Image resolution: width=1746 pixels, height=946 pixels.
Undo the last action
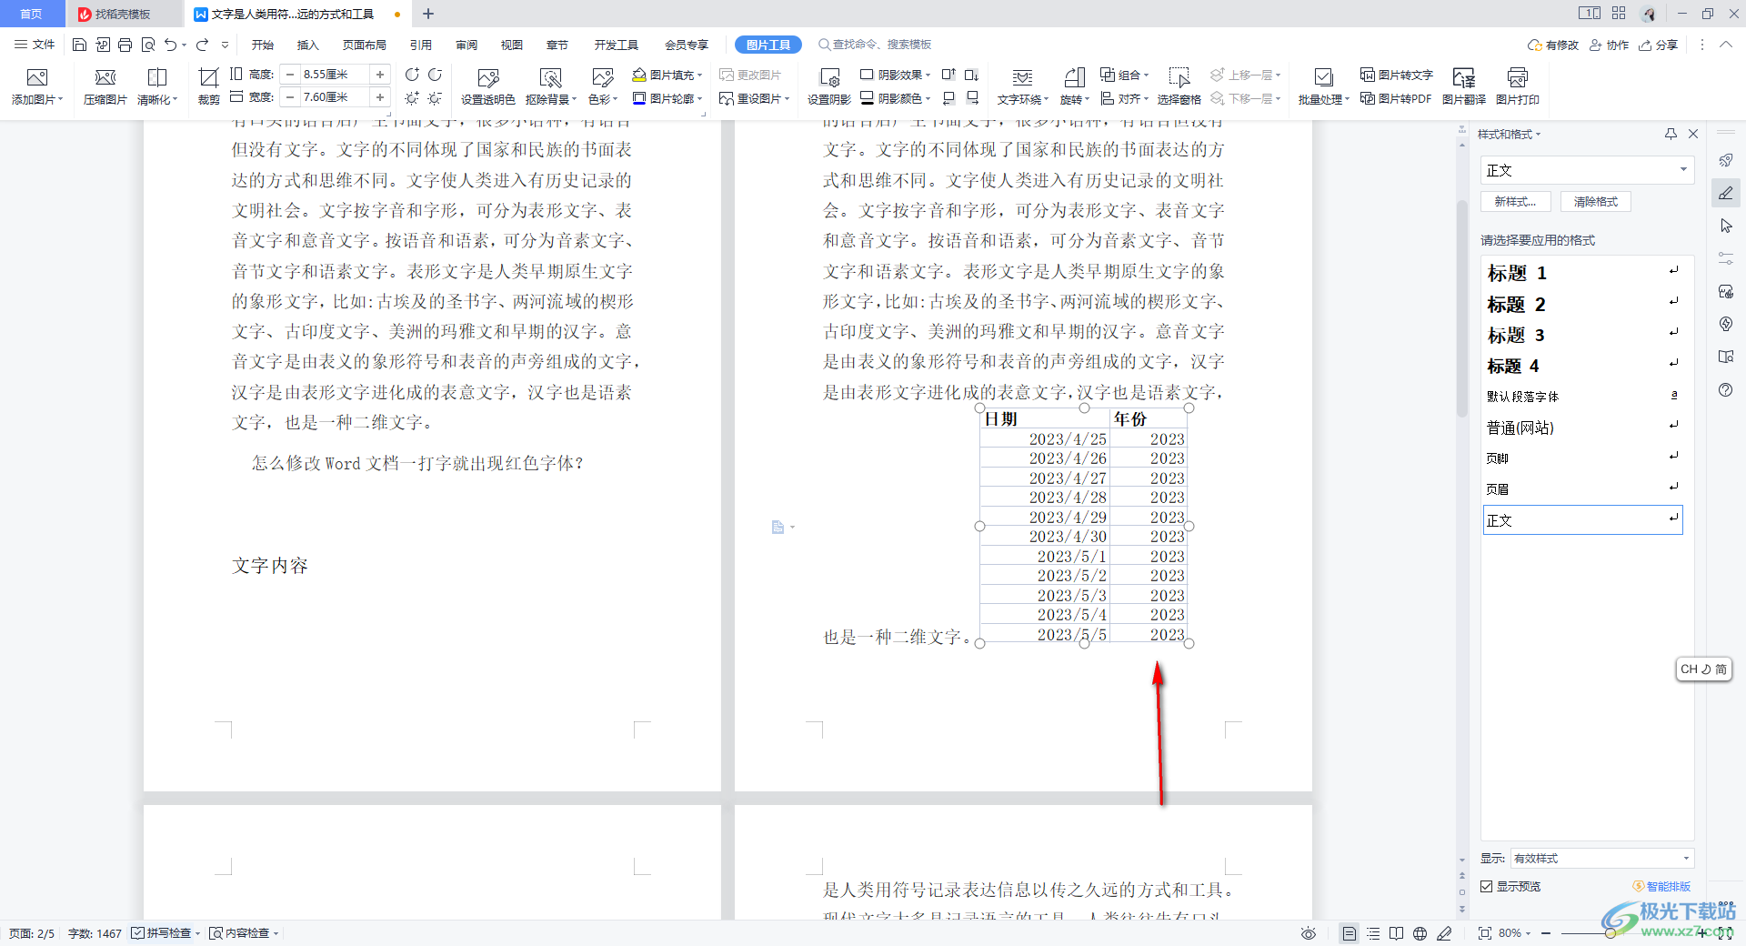[171, 45]
